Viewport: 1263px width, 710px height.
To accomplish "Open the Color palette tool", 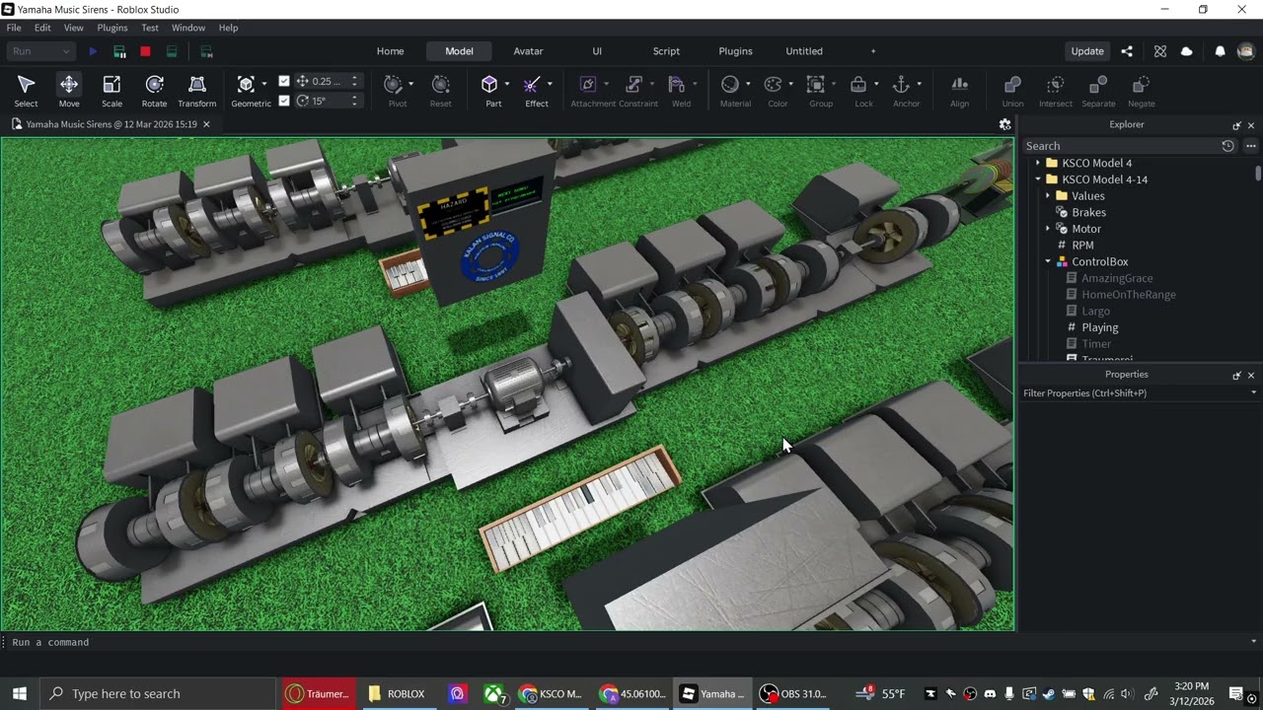I will pyautogui.click(x=774, y=85).
